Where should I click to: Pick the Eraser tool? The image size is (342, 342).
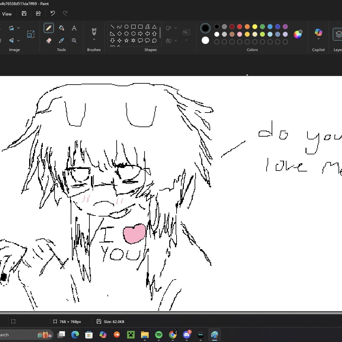point(49,41)
